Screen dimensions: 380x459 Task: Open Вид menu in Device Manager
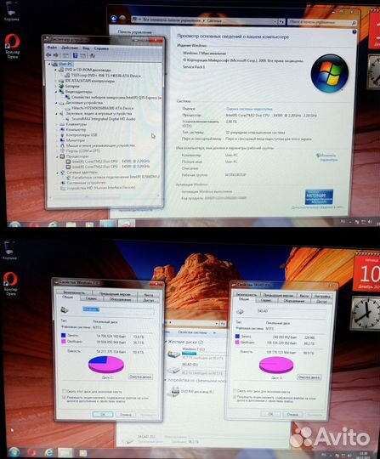(86, 48)
